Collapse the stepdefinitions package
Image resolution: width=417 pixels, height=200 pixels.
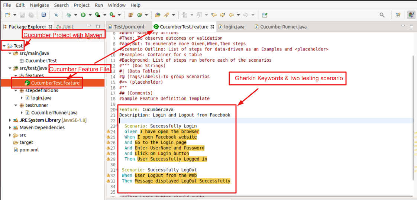16,90
